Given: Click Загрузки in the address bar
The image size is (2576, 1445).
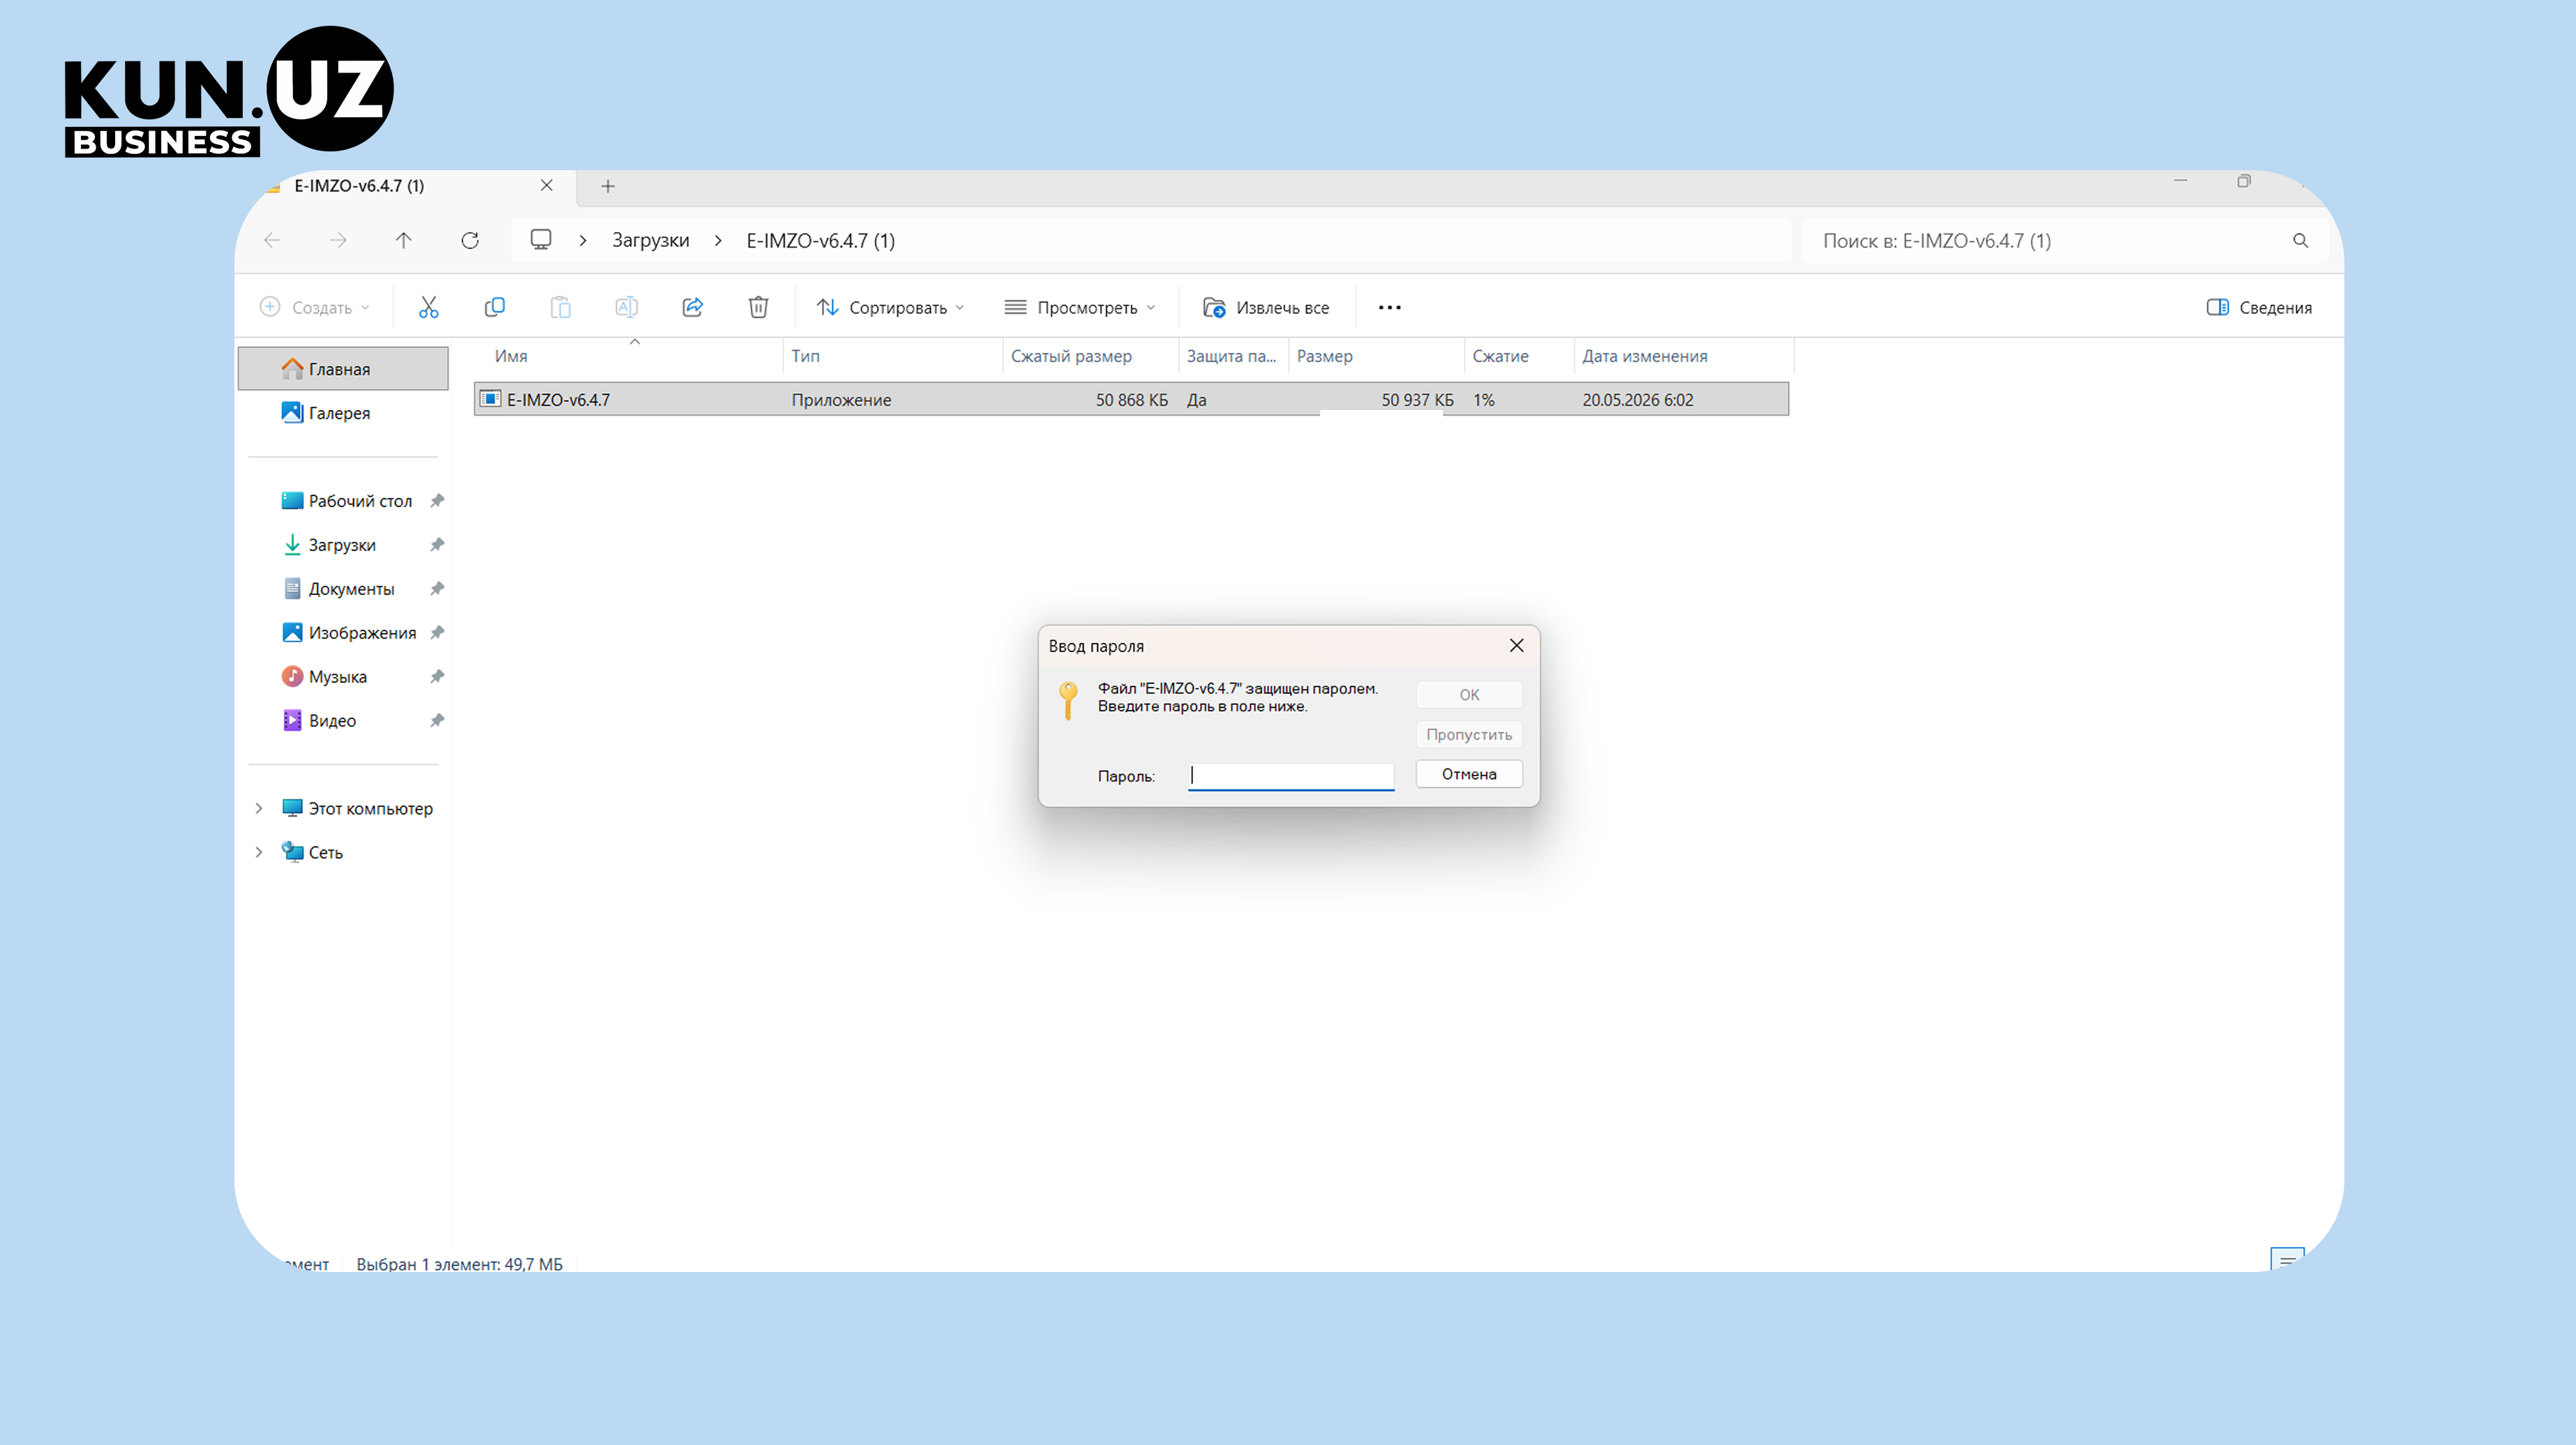Looking at the screenshot, I should coord(651,241).
